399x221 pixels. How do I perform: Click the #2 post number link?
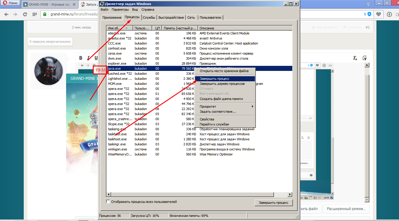[368, 27]
